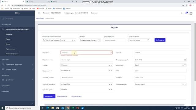Open the birth district dropdown showing Uchtepa

point(86,90)
